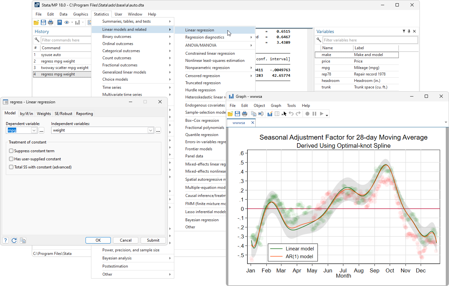Click the Log notebook icon in main toolbar

(59, 22)
